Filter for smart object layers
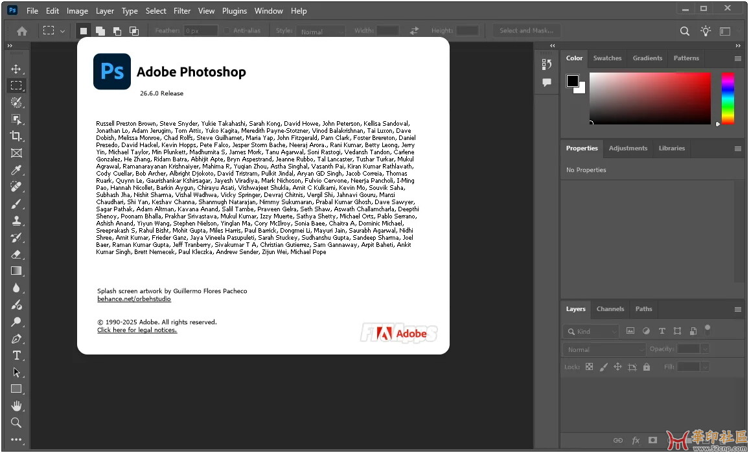Image resolution: width=749 pixels, height=453 pixels. coord(693,331)
